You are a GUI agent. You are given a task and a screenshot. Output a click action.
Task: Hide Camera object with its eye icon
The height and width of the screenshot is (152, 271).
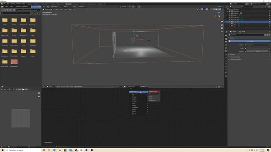[269, 13]
